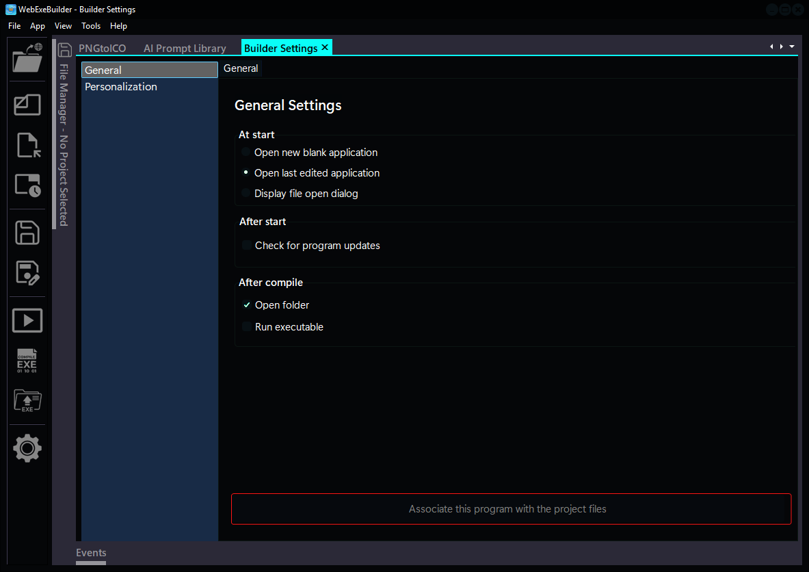Click 'Associate this program with the project files'

(x=511, y=508)
